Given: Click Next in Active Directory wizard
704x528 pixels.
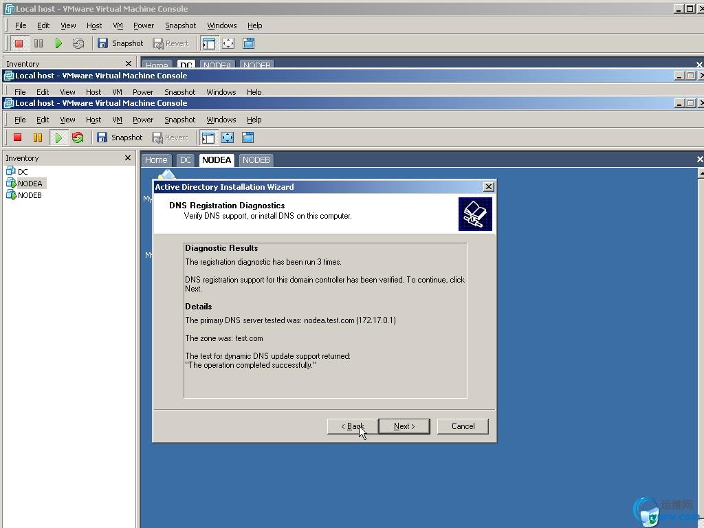Looking at the screenshot, I should tap(404, 426).
